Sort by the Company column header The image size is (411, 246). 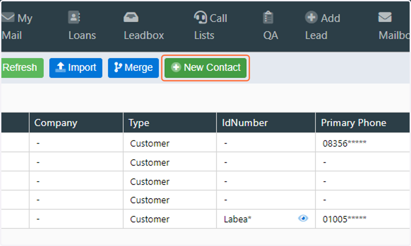click(x=76, y=123)
